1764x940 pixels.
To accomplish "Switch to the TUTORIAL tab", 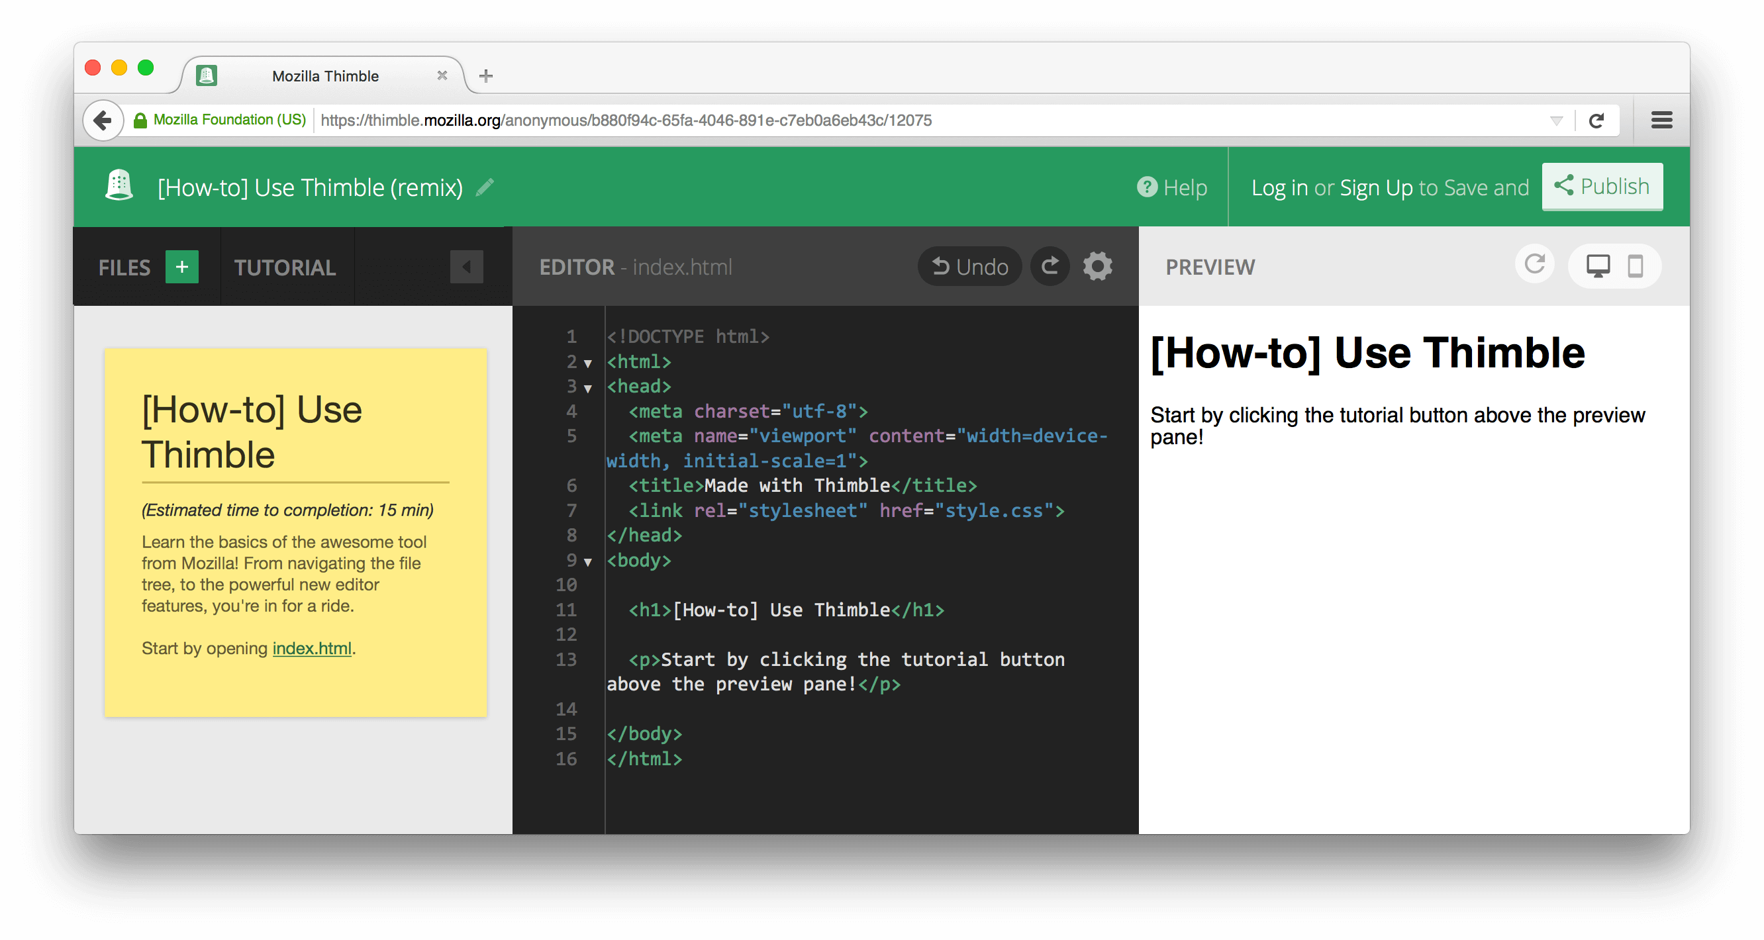I will click(285, 267).
